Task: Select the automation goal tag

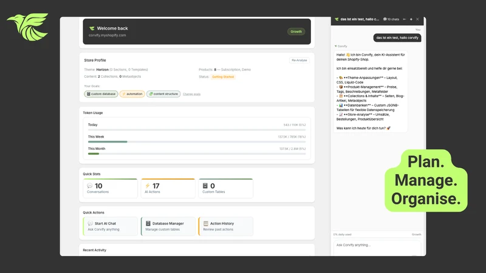Action: tap(132, 94)
